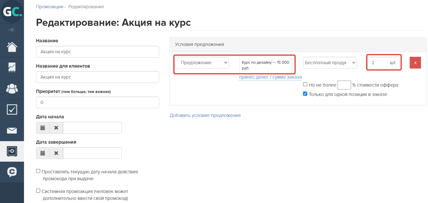Viewport: 428px width, 203px height.
Task: Open calendar picker for Дата начала
Action: coord(43,128)
